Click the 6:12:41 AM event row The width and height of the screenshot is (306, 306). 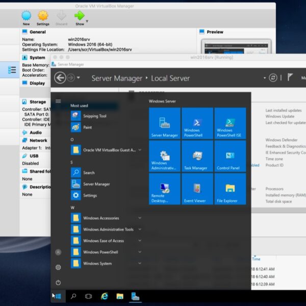coord(263,269)
